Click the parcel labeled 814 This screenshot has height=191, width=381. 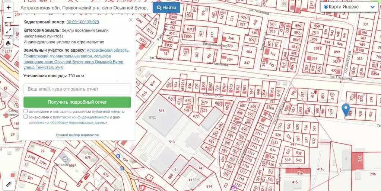[x=152, y=84]
